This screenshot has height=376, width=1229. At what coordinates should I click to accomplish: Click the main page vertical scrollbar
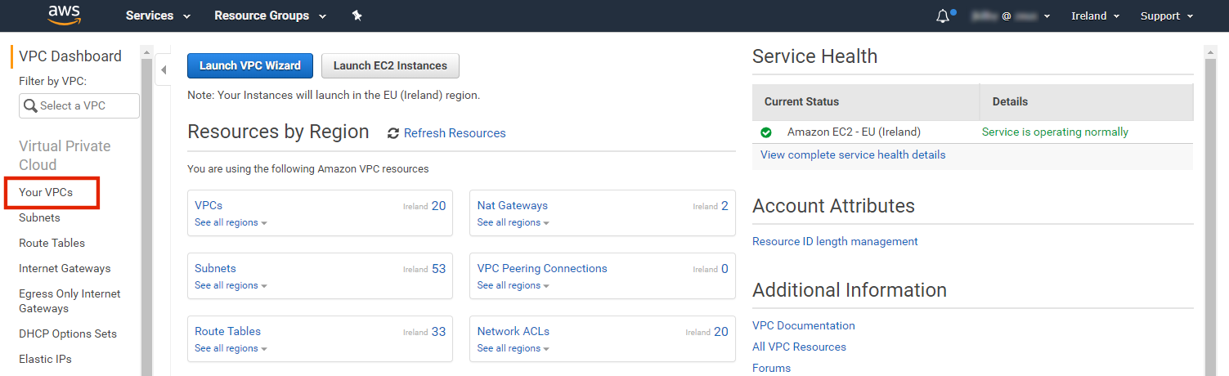pyautogui.click(x=1210, y=211)
